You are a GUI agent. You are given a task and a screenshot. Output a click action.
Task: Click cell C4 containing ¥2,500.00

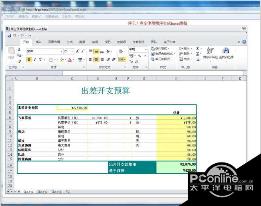tap(72, 108)
